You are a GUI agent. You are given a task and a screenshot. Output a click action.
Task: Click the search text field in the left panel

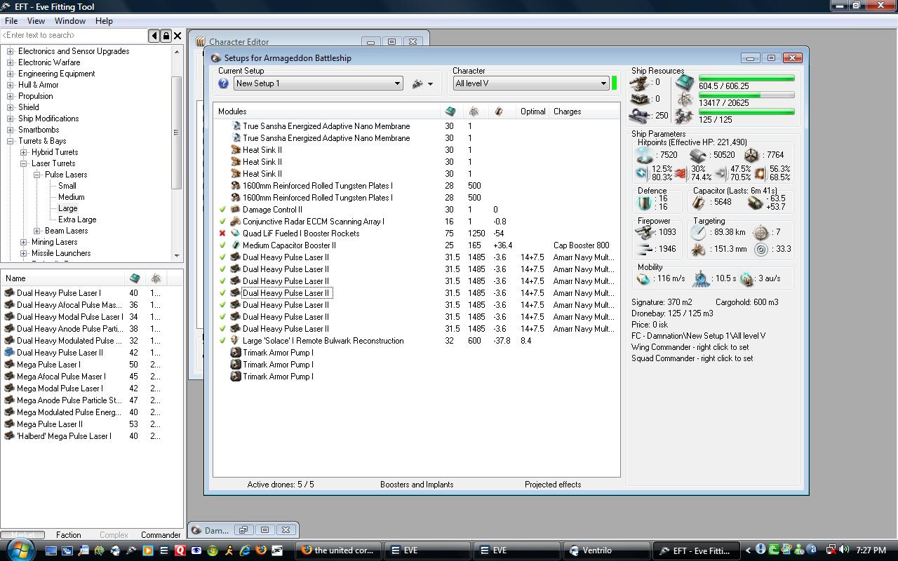[74, 36]
